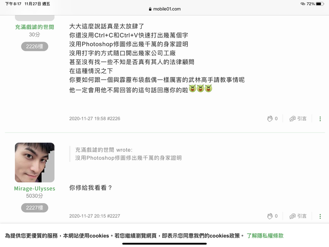Image resolution: width=329 pixels, height=247 pixels.
Task: Tap the hotspot link icon near battery percentage
Action: point(303,4)
